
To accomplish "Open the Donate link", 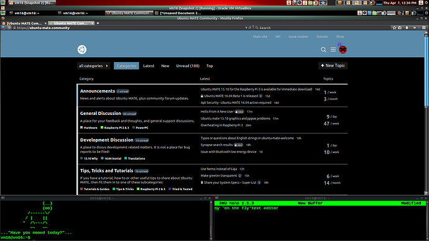I will click(x=322, y=37).
